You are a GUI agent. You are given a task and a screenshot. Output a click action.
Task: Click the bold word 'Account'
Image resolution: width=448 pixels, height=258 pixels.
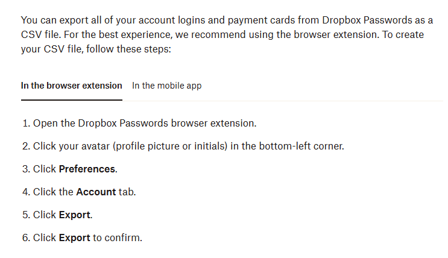click(x=96, y=192)
